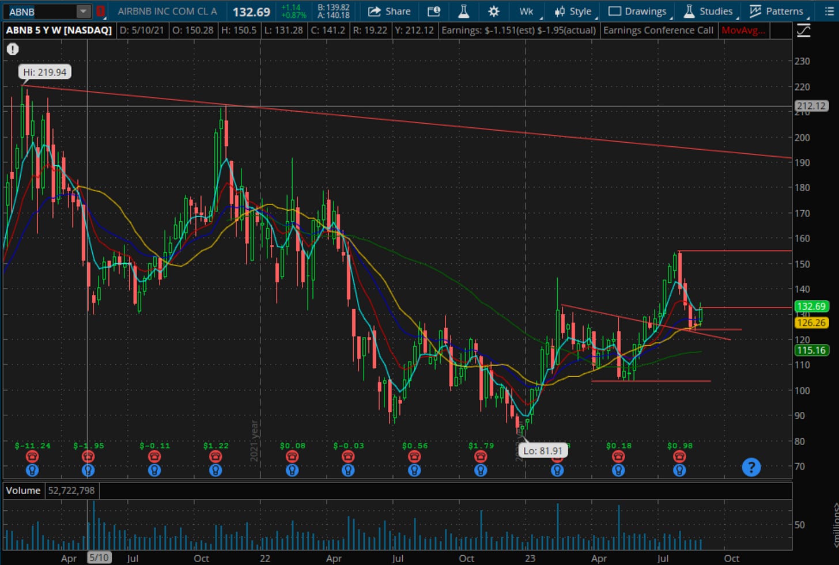Open the ABNB symbol dropdown arrow
The image size is (839, 565).
(x=84, y=12)
